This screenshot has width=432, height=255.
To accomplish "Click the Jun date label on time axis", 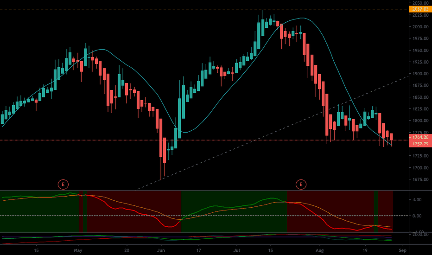I will coord(161,250).
